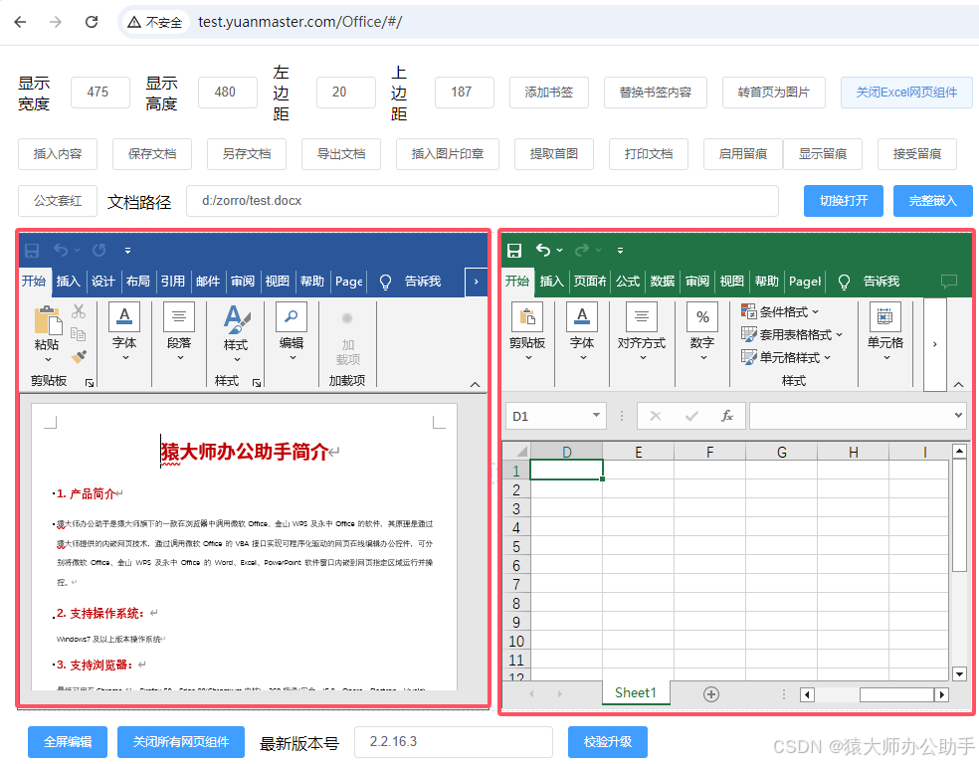Screen dimensions: 979x764
Task: Show more Excel ribbon groups arrow
Action: 934,344
